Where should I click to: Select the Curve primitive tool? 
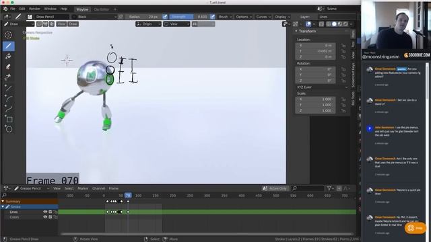coord(8,109)
